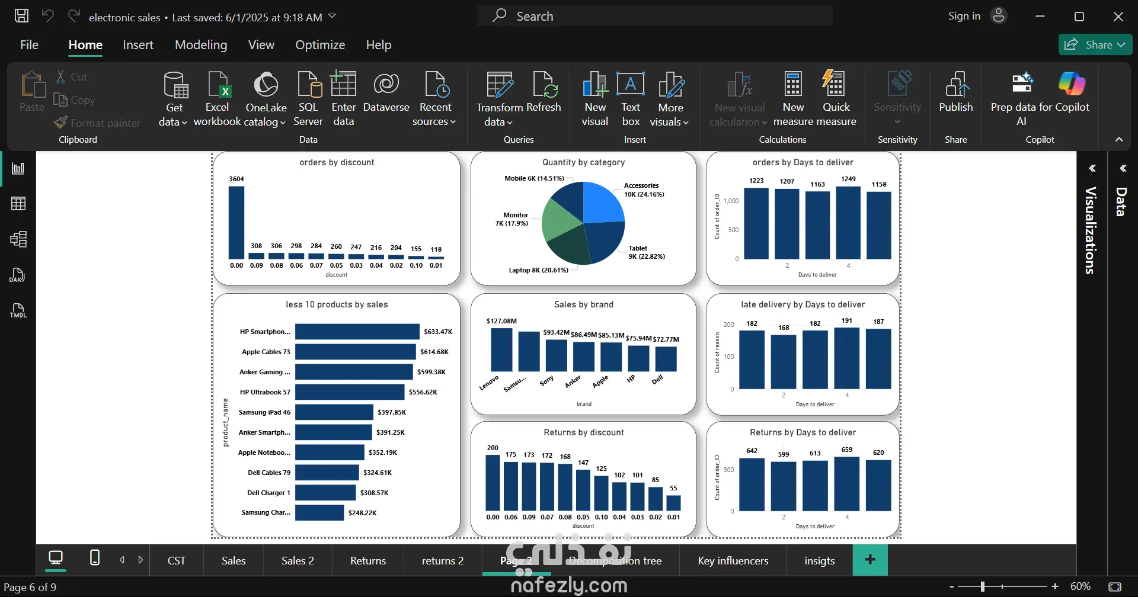The image size is (1138, 597).
Task: Create a Quick measure
Action: pyautogui.click(x=836, y=99)
